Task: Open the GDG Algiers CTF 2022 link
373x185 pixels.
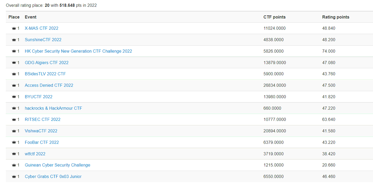Action: (47, 62)
